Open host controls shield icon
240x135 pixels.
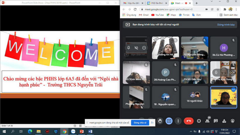pos(232,121)
